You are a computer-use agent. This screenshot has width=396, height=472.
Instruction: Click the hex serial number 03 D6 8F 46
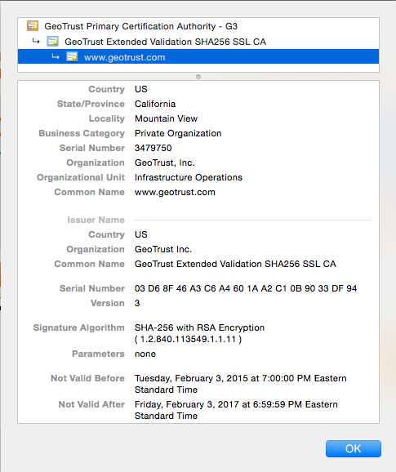coord(246,288)
